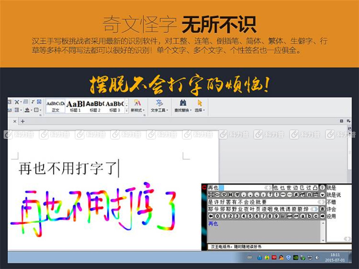
Task: Apply the 标题 3 heading style
Action: (115, 106)
